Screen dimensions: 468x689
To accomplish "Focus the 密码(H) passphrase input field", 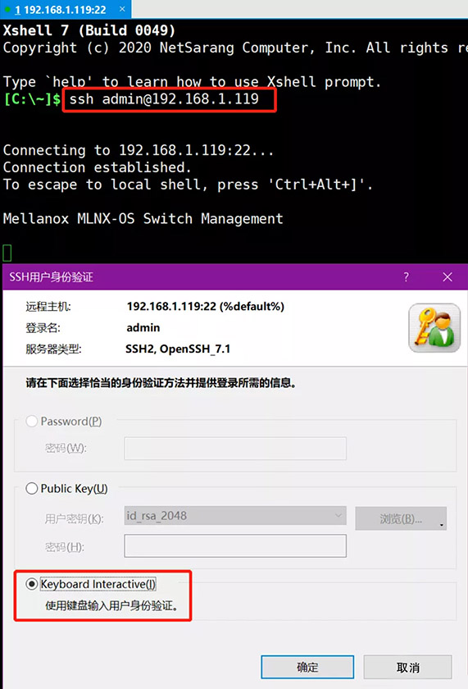I will 235,545.
